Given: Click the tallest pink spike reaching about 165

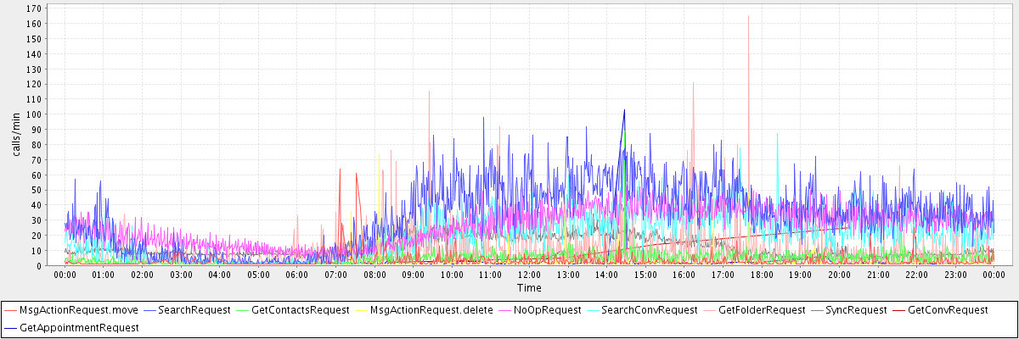Looking at the screenshot, I should coord(748,17).
